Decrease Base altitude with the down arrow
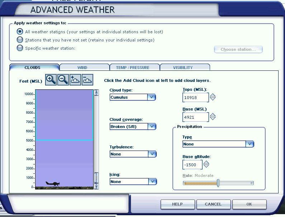This screenshot has height=217, width=285. click(206, 166)
